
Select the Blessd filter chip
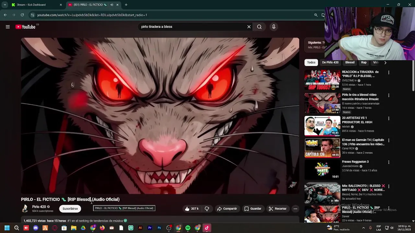[x=350, y=62]
